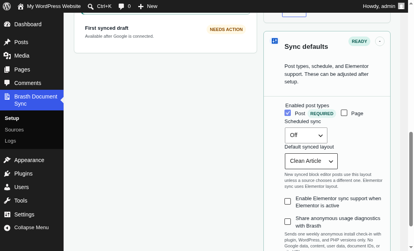The width and height of the screenshot is (414, 251).
Task: Toggle the Post post type checkbox
Action: [x=288, y=113]
